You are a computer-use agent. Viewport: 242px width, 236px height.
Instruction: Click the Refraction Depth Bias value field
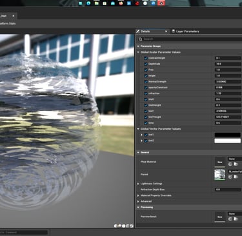coord(228,190)
